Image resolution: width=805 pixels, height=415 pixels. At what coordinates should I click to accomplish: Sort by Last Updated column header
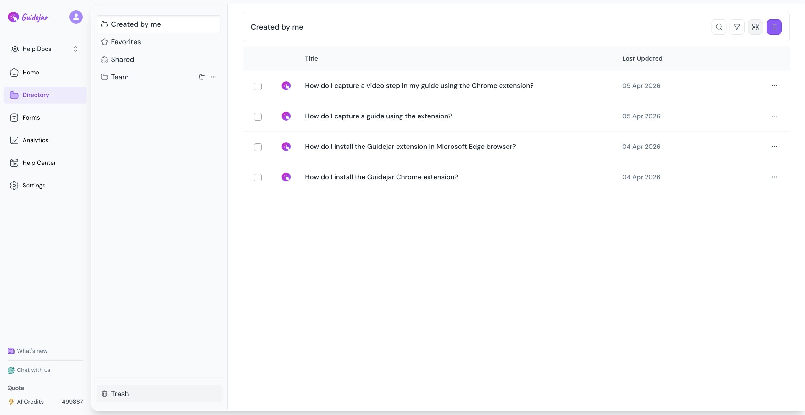[642, 59]
